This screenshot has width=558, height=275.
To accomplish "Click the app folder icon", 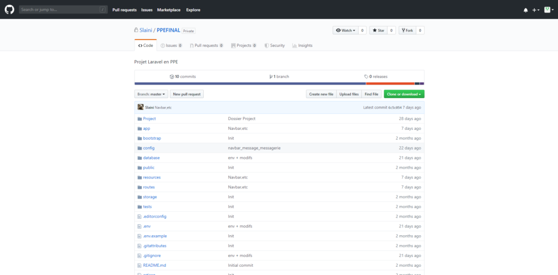I will pyautogui.click(x=139, y=129).
